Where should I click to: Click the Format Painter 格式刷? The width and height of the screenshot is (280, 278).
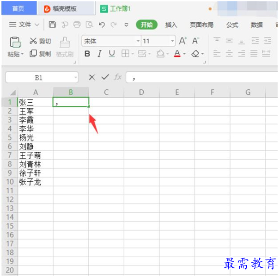[65, 47]
